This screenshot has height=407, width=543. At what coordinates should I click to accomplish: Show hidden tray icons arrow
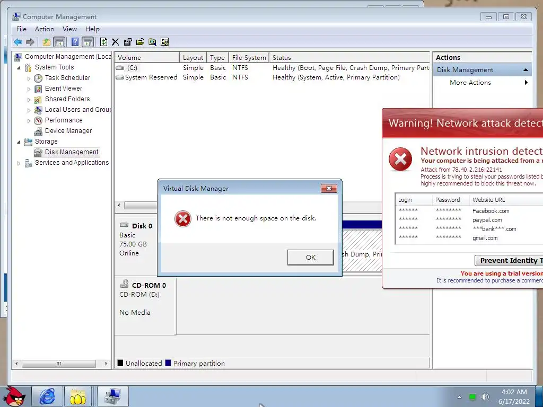click(459, 397)
